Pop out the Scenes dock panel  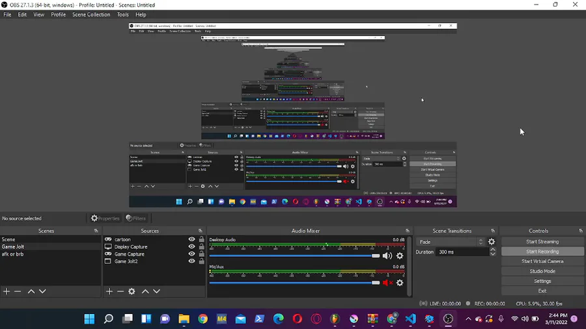click(96, 231)
